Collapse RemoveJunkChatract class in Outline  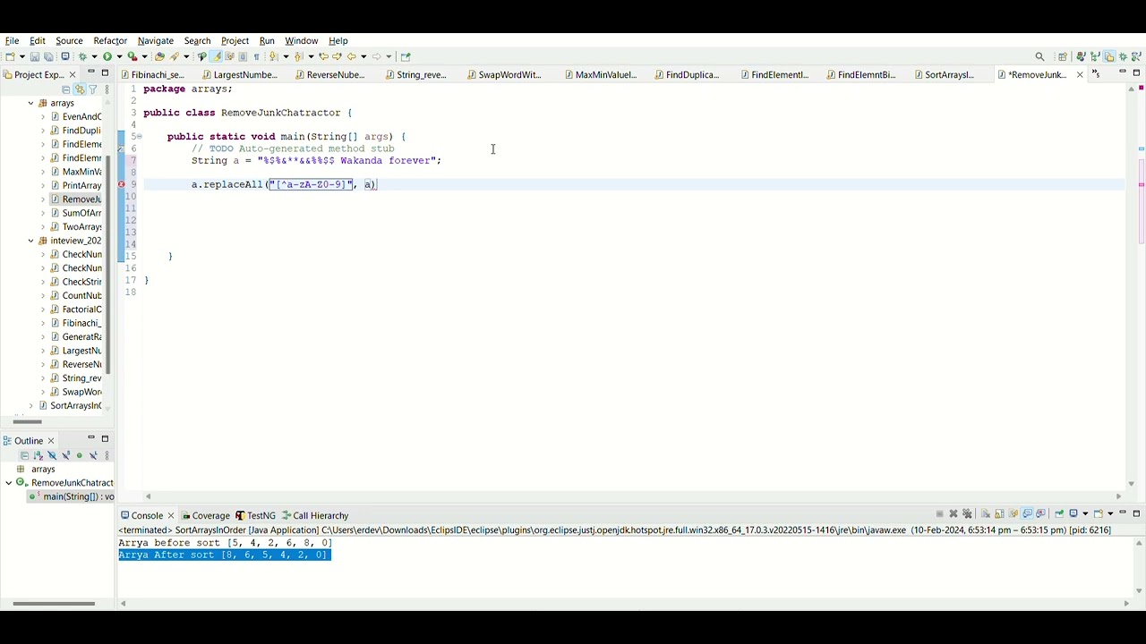point(9,483)
